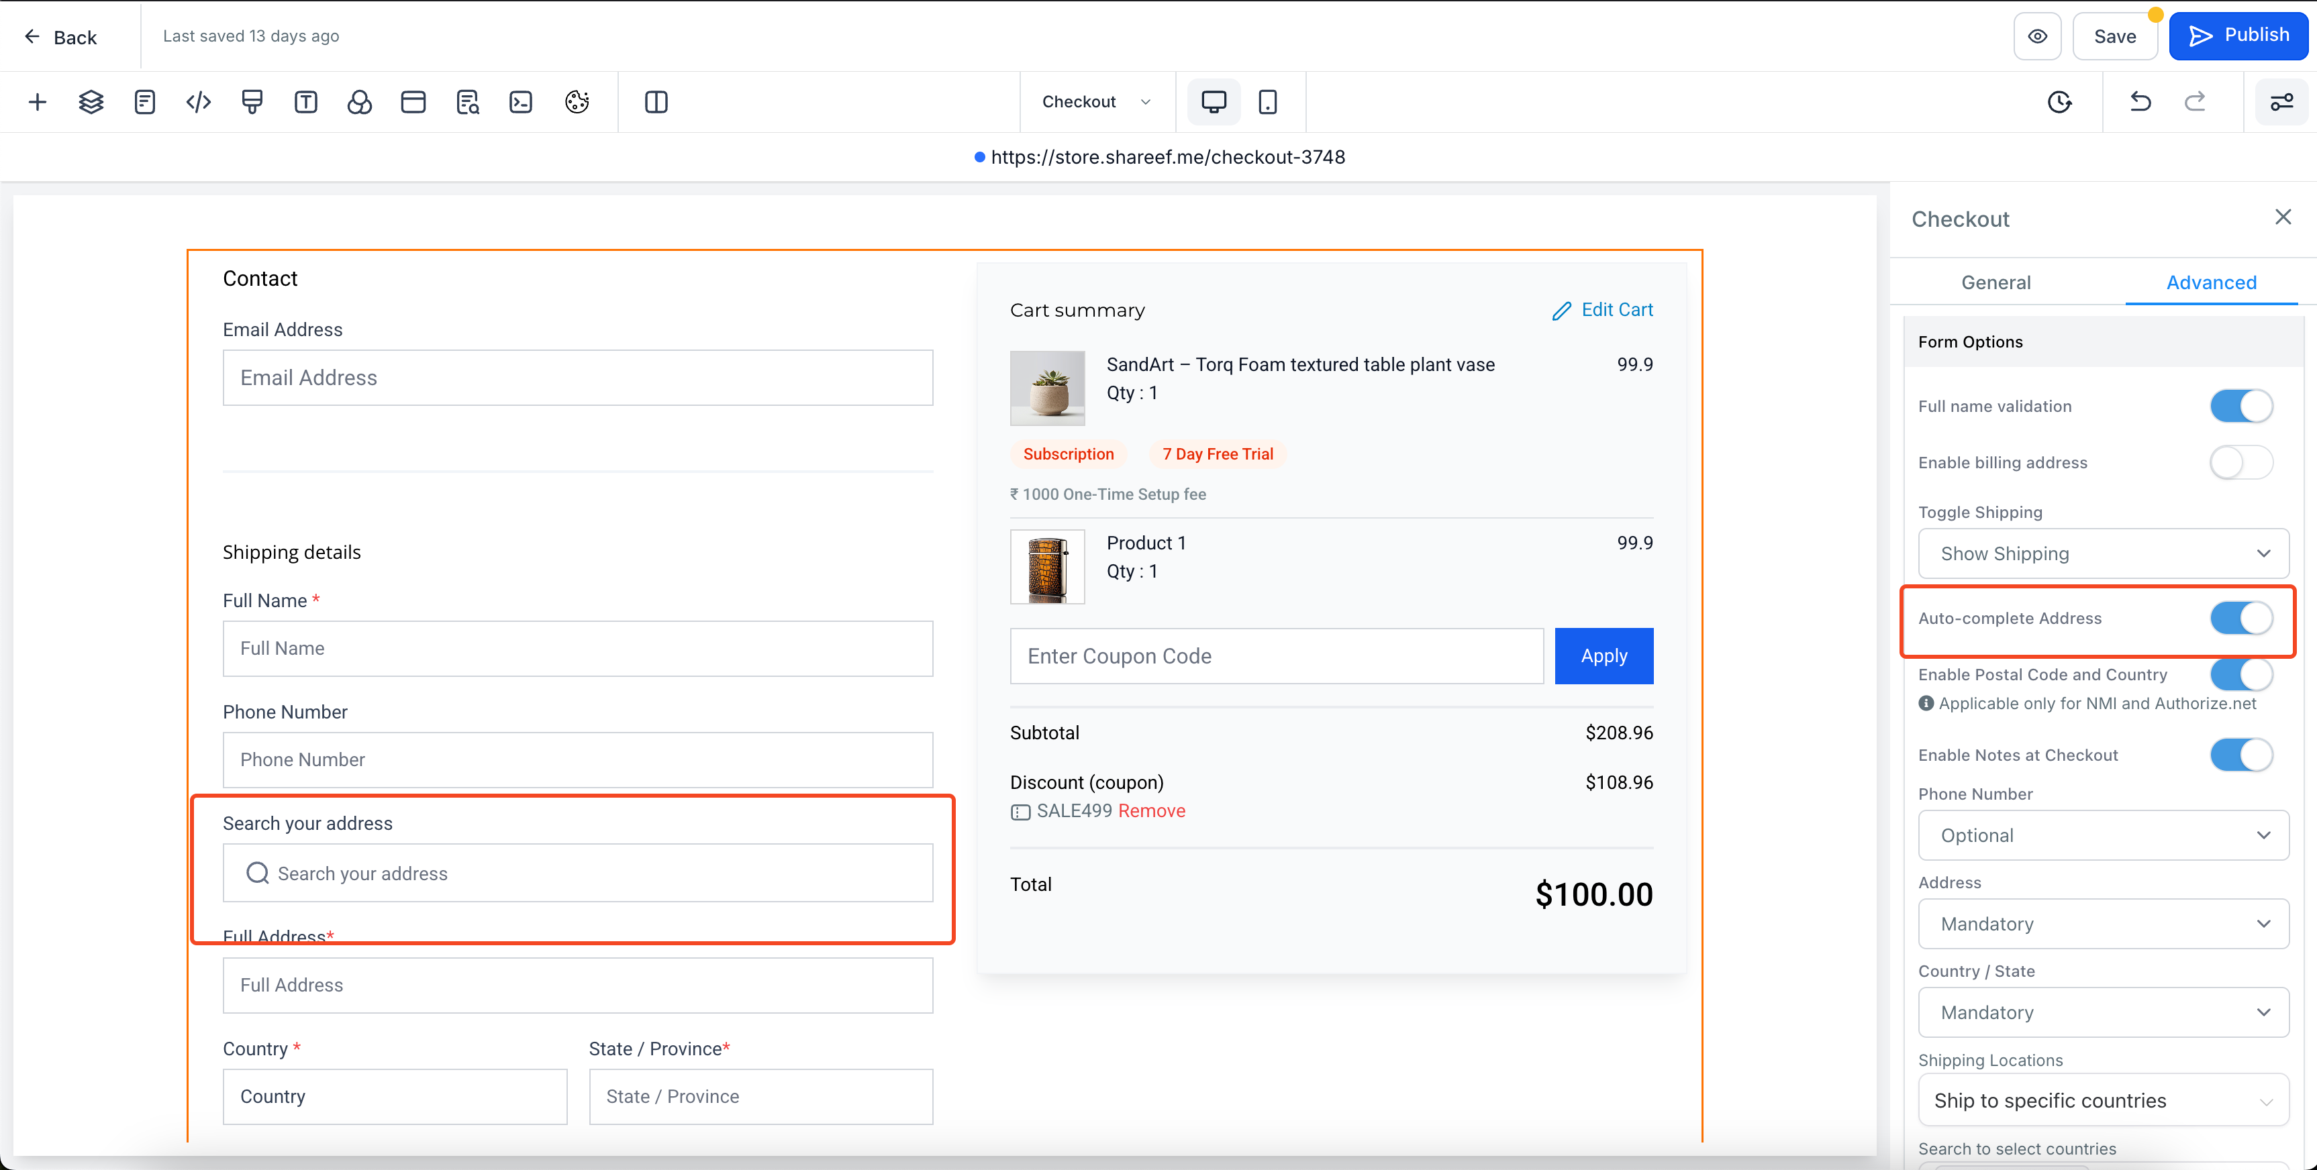Open the settings sliders icon
The image size is (2317, 1170).
2281,103
